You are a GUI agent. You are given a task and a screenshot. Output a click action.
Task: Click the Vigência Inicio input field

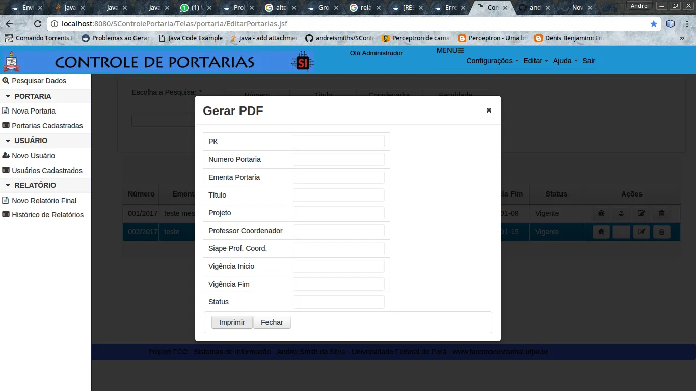coord(338,266)
